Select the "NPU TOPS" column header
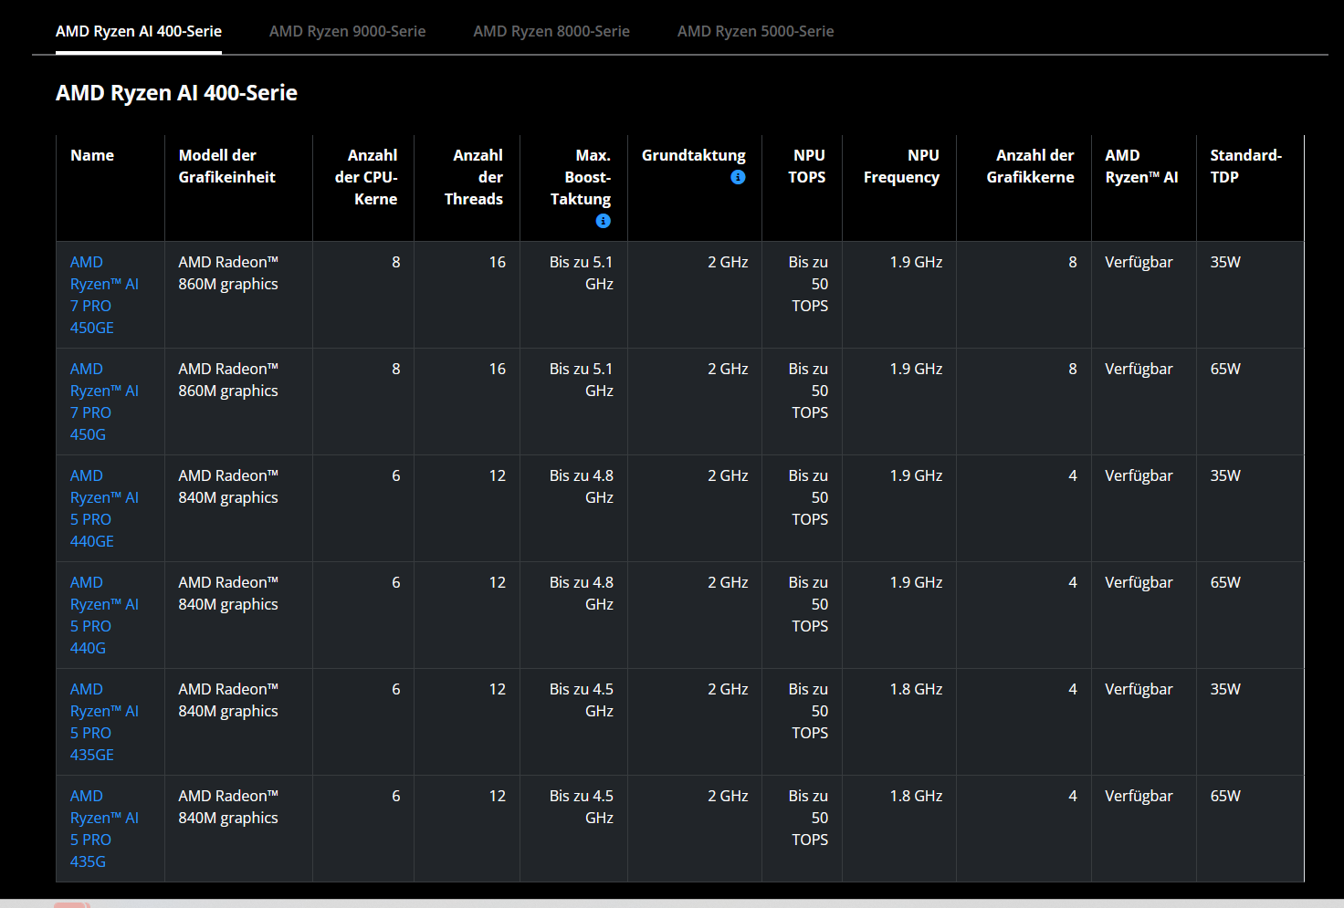Screen dimensions: 1344x908 tap(807, 166)
